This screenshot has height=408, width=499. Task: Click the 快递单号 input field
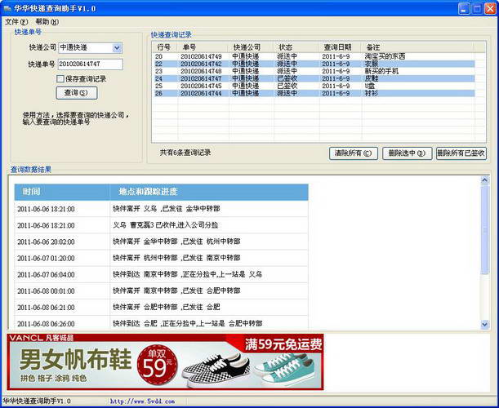pyautogui.click(x=91, y=64)
